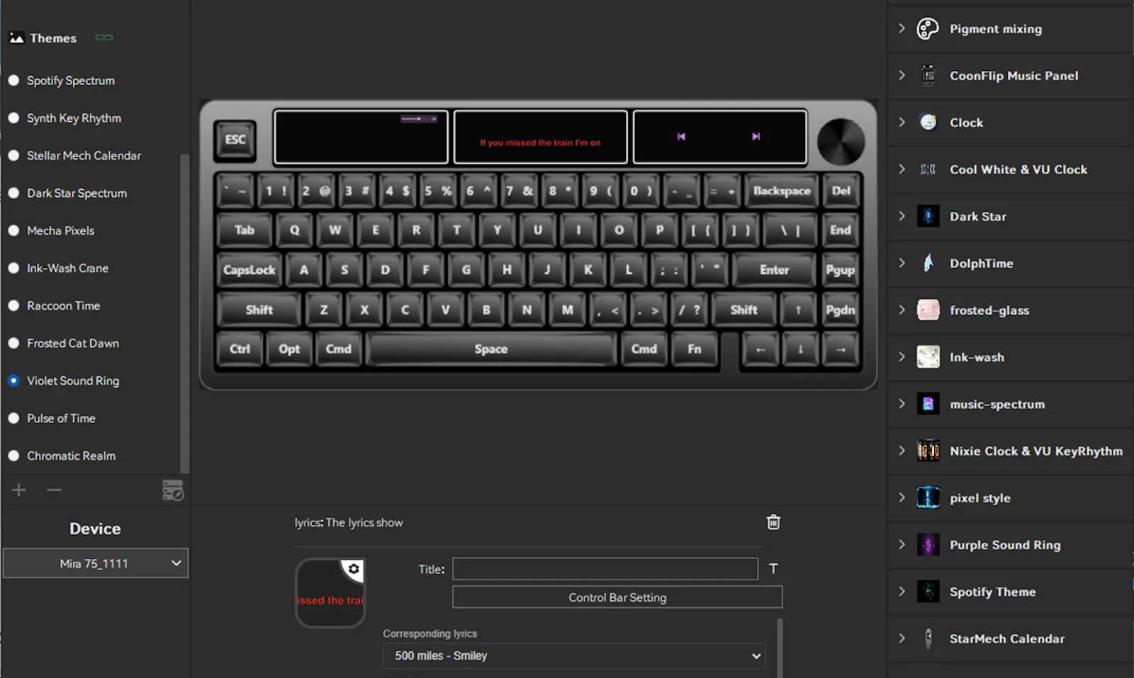Click the ESC key on keyboard preview
The image size is (1134, 678).
[235, 140]
